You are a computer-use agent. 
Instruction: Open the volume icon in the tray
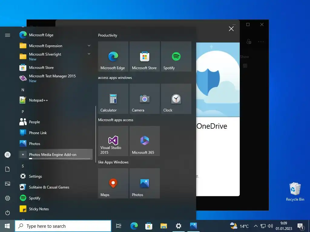(270, 226)
